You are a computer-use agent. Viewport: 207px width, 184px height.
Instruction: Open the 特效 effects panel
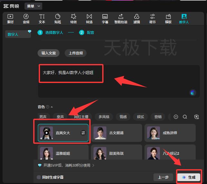[x=74, y=19]
